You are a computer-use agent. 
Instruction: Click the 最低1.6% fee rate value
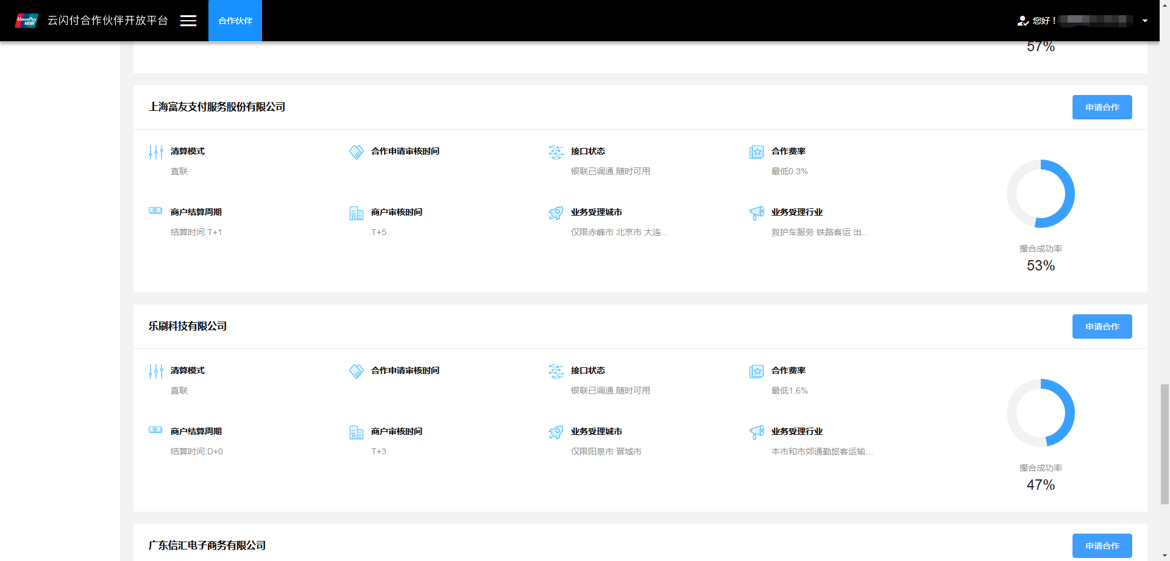click(x=790, y=390)
